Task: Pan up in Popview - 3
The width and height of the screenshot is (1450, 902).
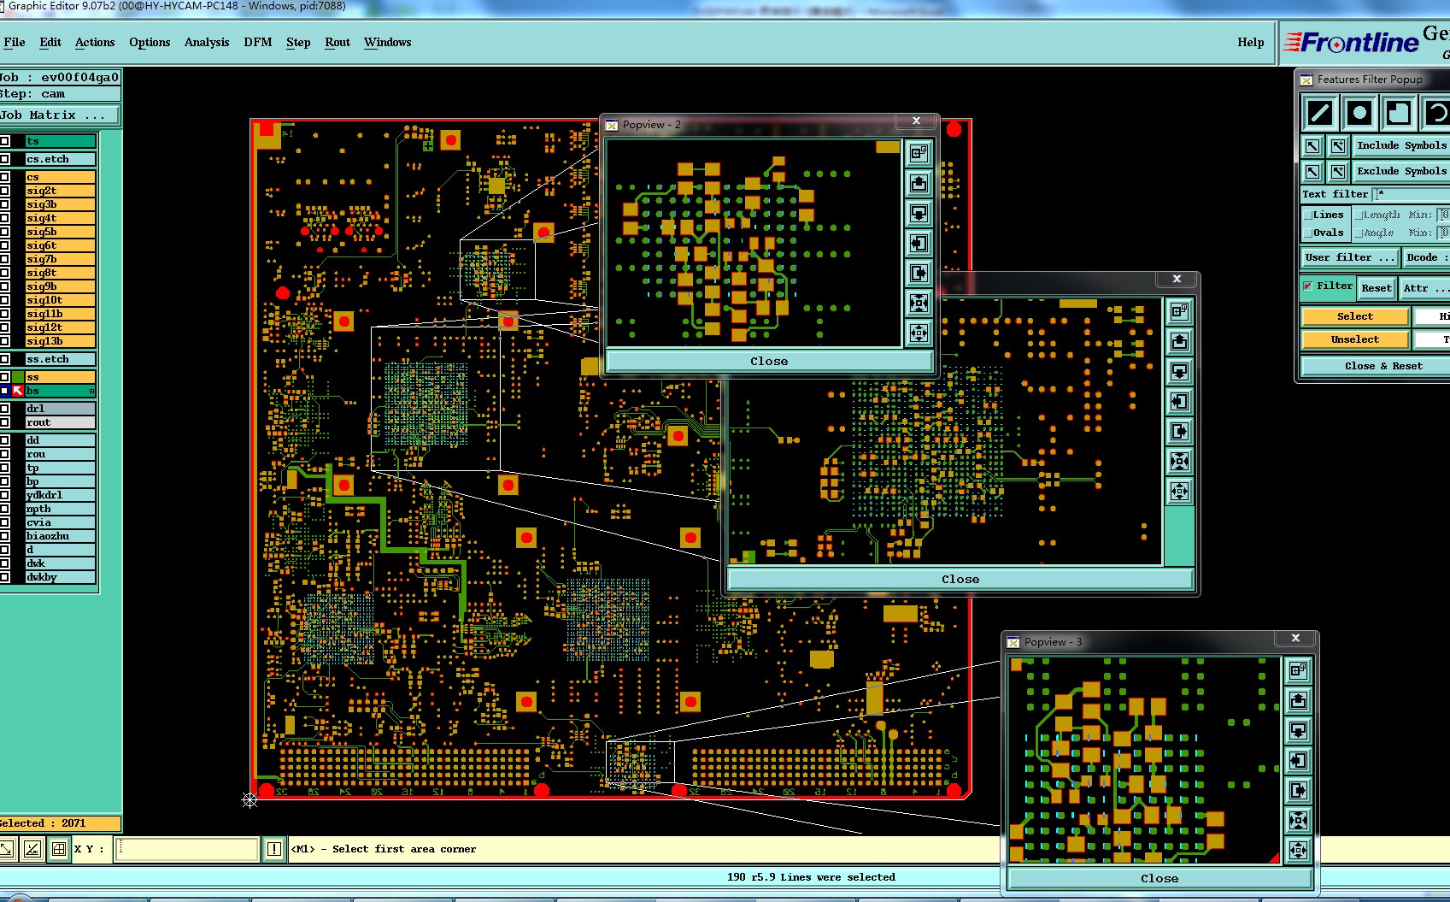Action: pos(1298,700)
